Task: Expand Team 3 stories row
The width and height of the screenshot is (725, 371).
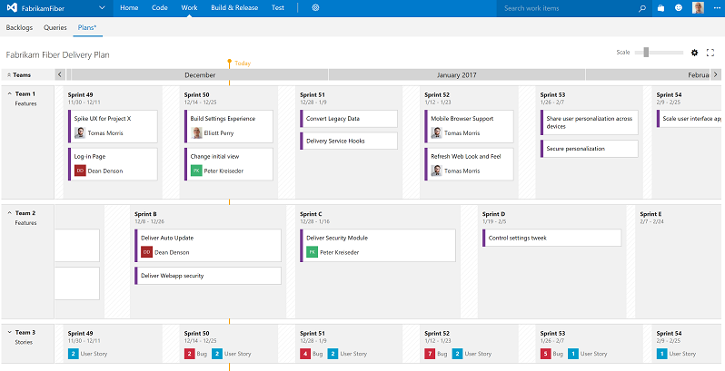Action: pos(10,332)
